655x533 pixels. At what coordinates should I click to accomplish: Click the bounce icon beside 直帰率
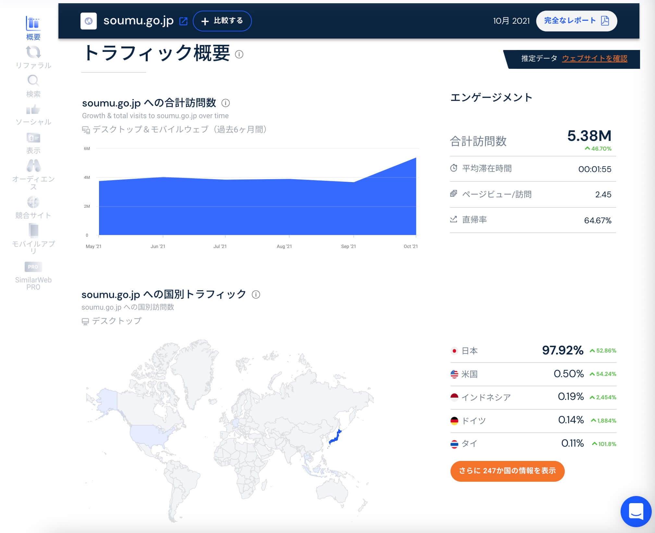pyautogui.click(x=454, y=219)
